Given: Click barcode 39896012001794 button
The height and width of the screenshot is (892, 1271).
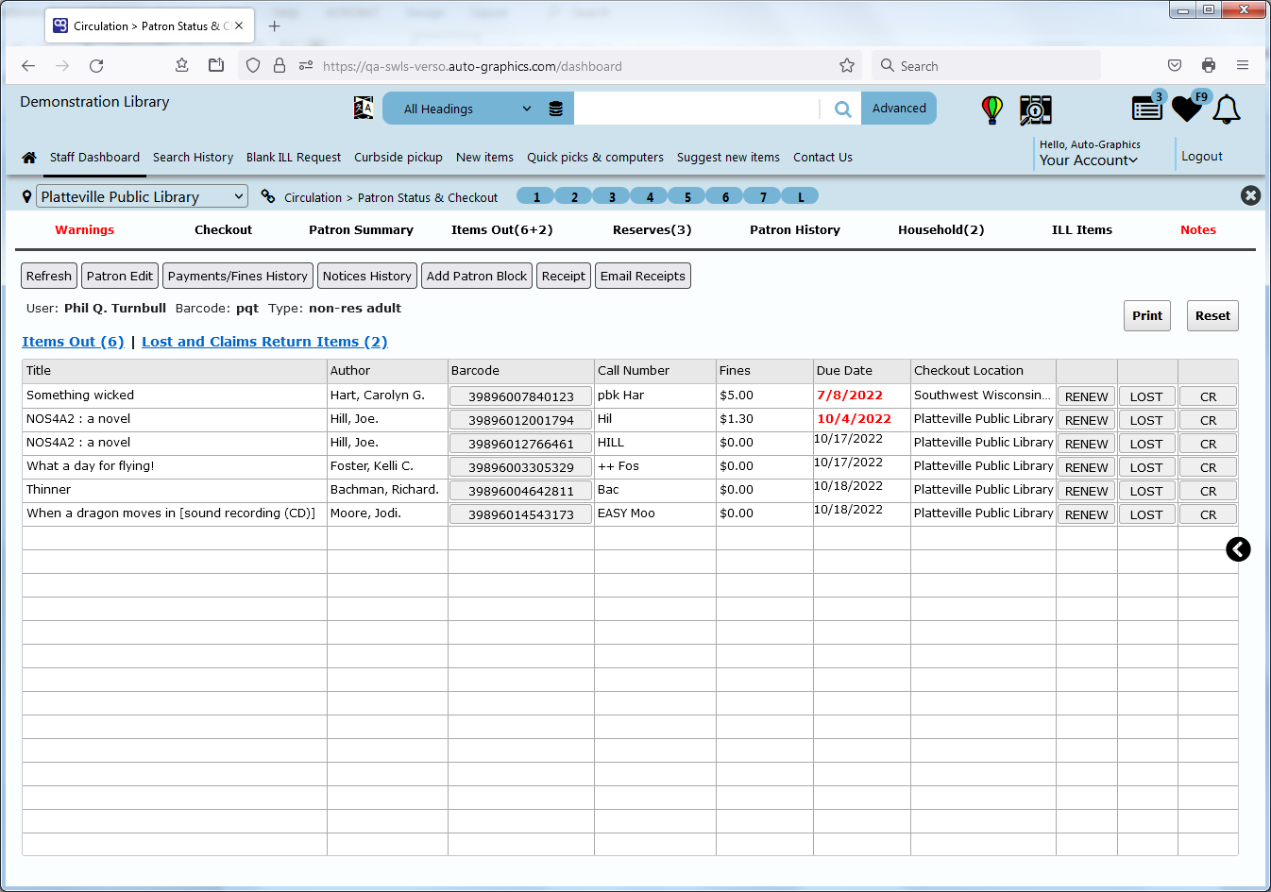Looking at the screenshot, I should [x=521, y=420].
